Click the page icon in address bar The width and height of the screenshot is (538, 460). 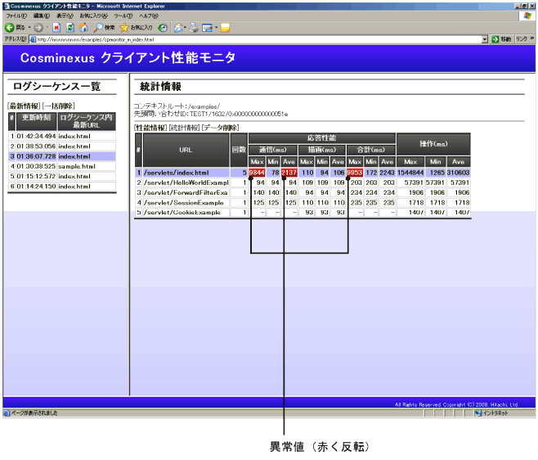click(33, 39)
